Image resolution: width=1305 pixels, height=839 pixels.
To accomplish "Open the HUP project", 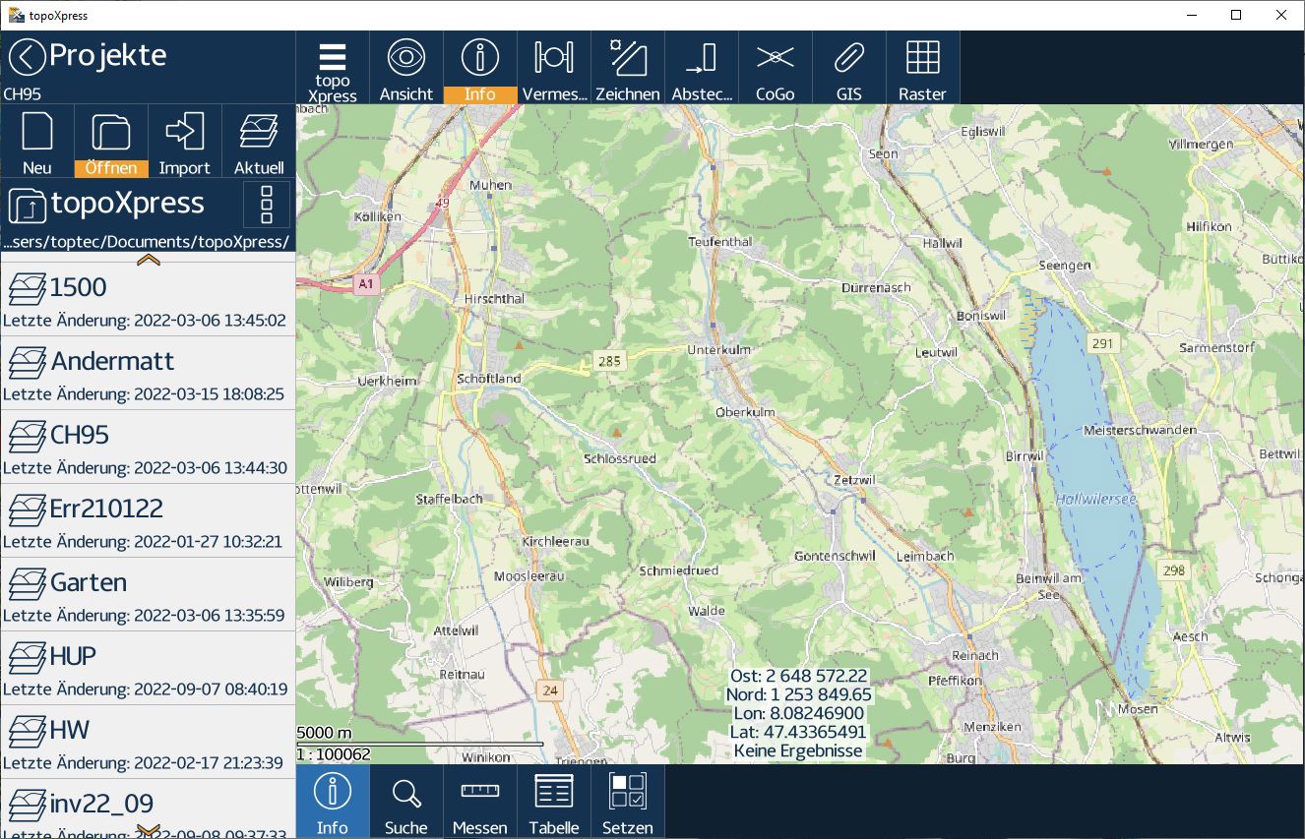I will (x=148, y=668).
